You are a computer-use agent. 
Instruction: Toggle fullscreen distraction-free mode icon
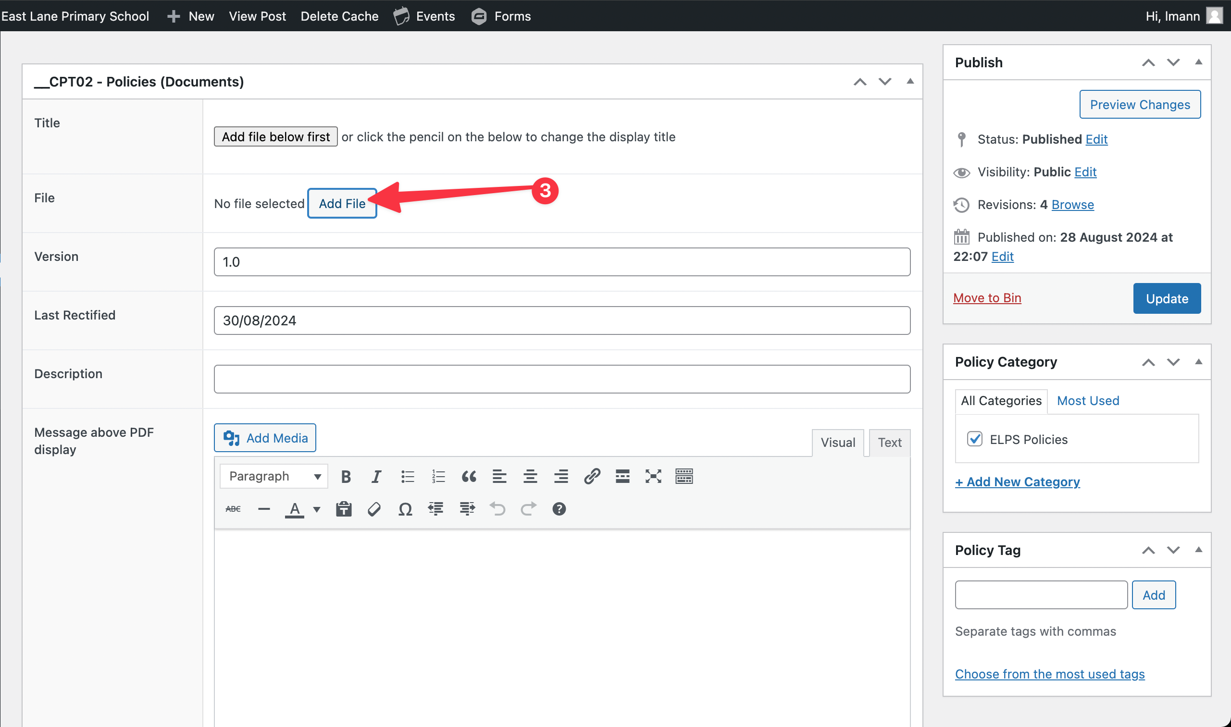point(653,476)
